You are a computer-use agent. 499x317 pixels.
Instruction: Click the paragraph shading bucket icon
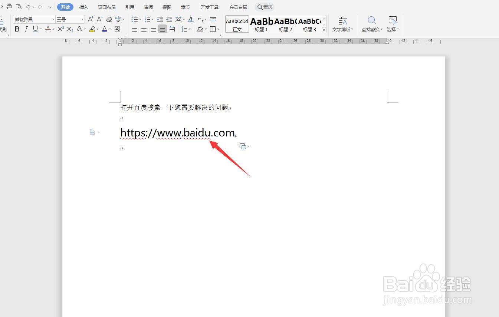200,29
